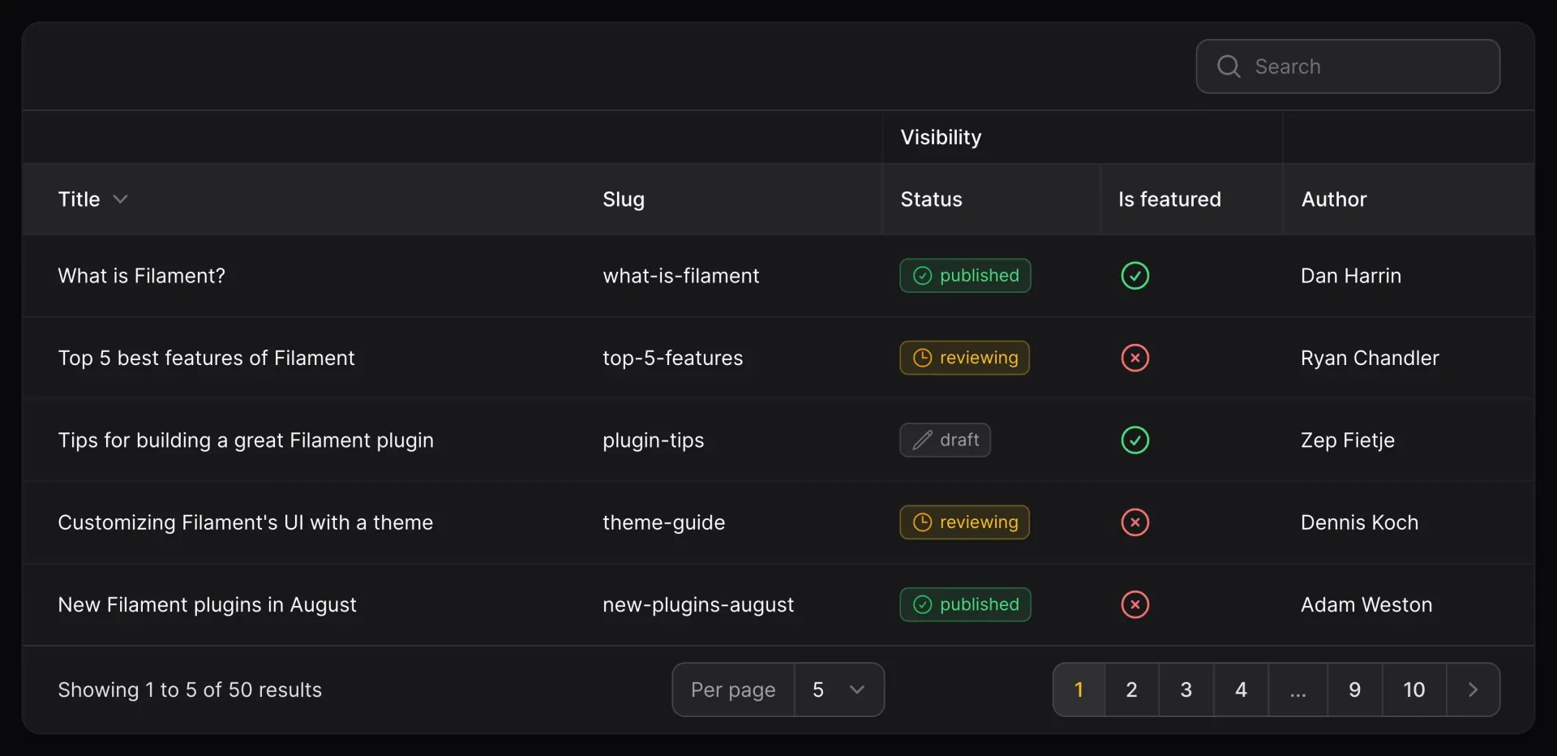The width and height of the screenshot is (1557, 756).
Task: Click featured check icon for What is Filament?
Action: 1135,276
